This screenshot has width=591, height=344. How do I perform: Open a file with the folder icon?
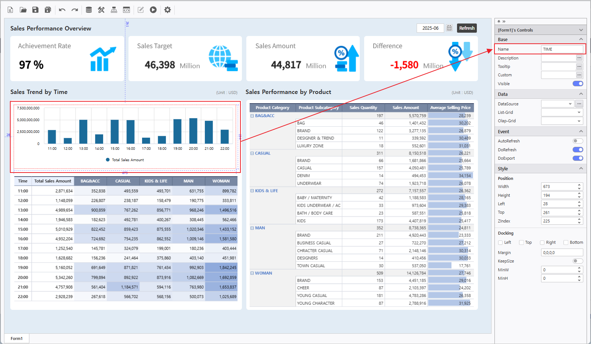pos(23,10)
